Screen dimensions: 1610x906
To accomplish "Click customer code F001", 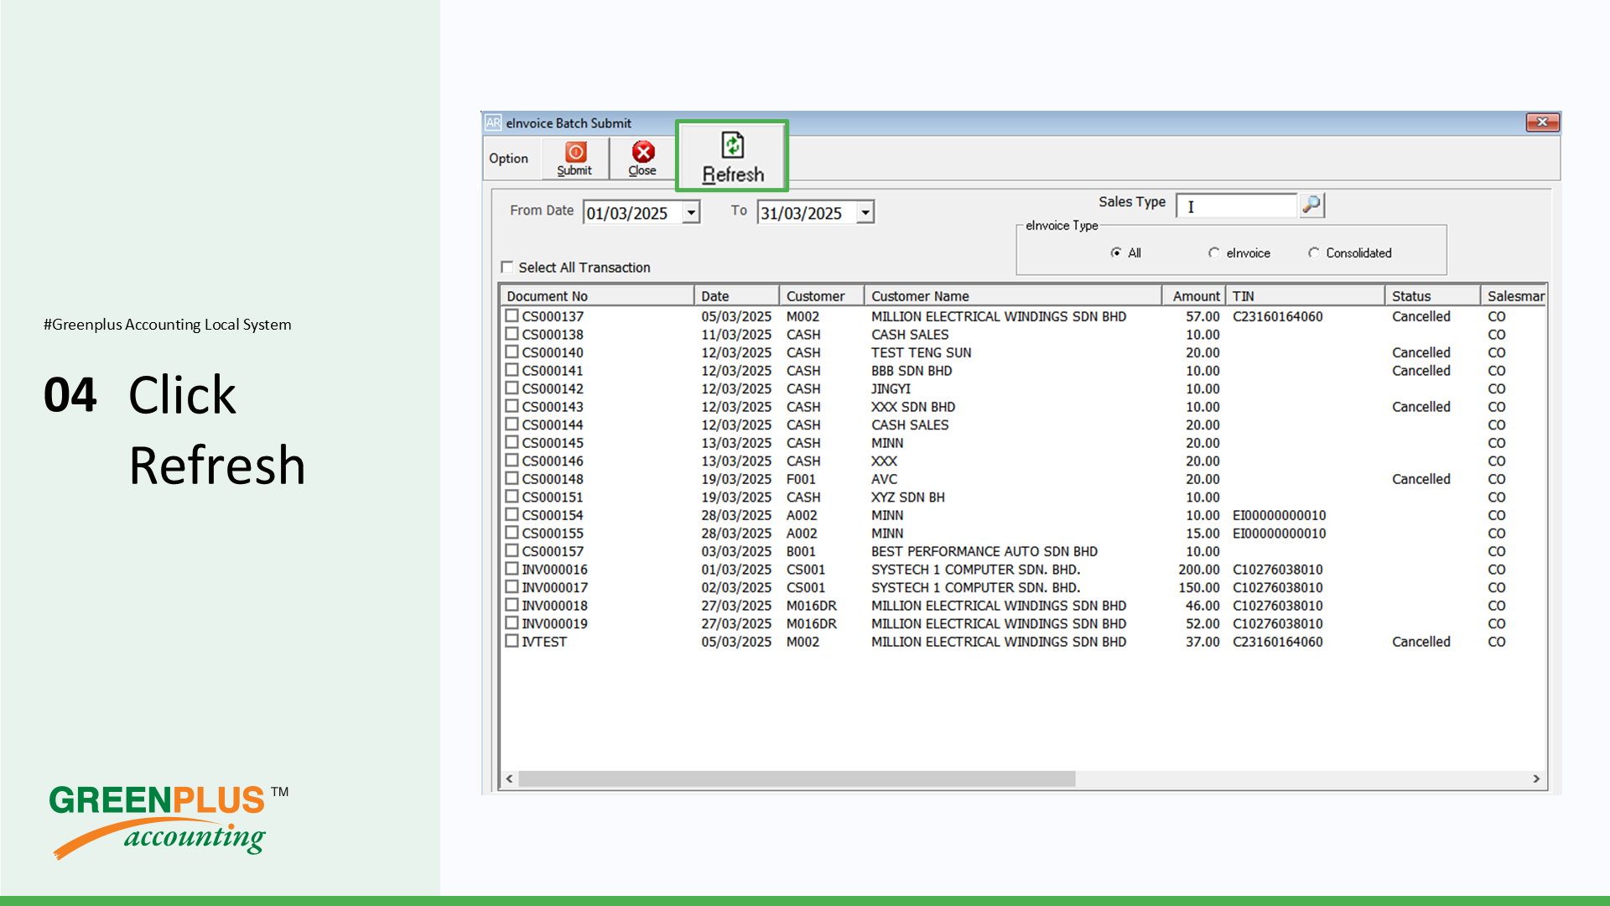I will click(801, 479).
